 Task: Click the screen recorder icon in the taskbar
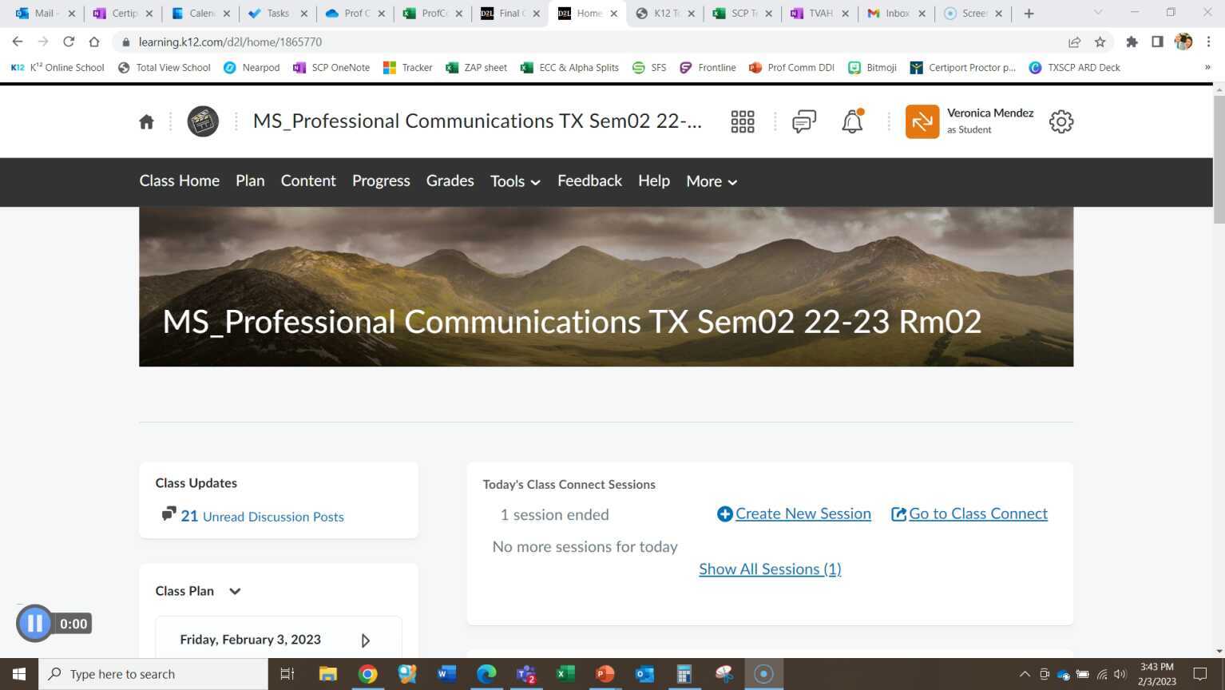tap(763, 673)
